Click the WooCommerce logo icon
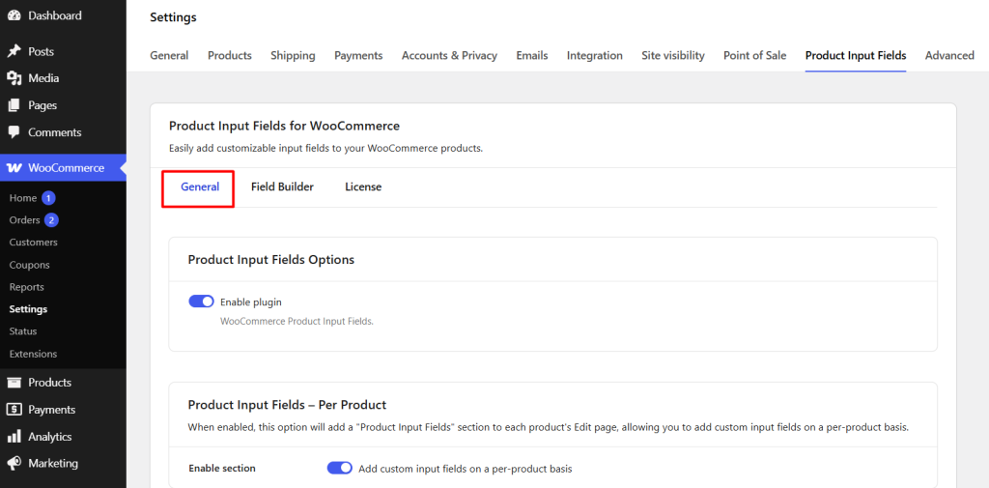This screenshot has height=488, width=989. pos(14,168)
